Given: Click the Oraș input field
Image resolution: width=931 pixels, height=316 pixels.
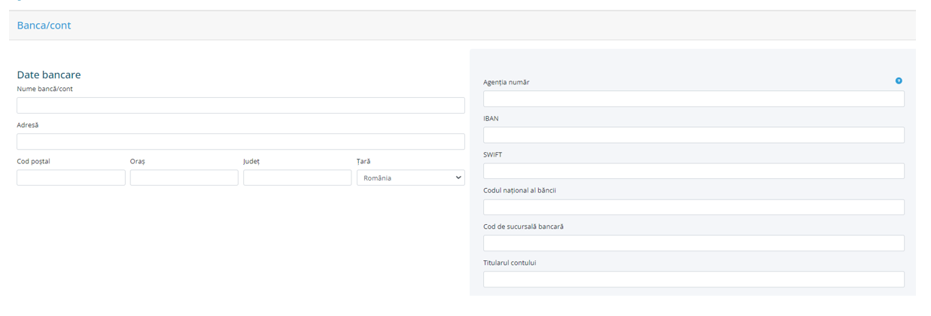Looking at the screenshot, I should tap(184, 178).
